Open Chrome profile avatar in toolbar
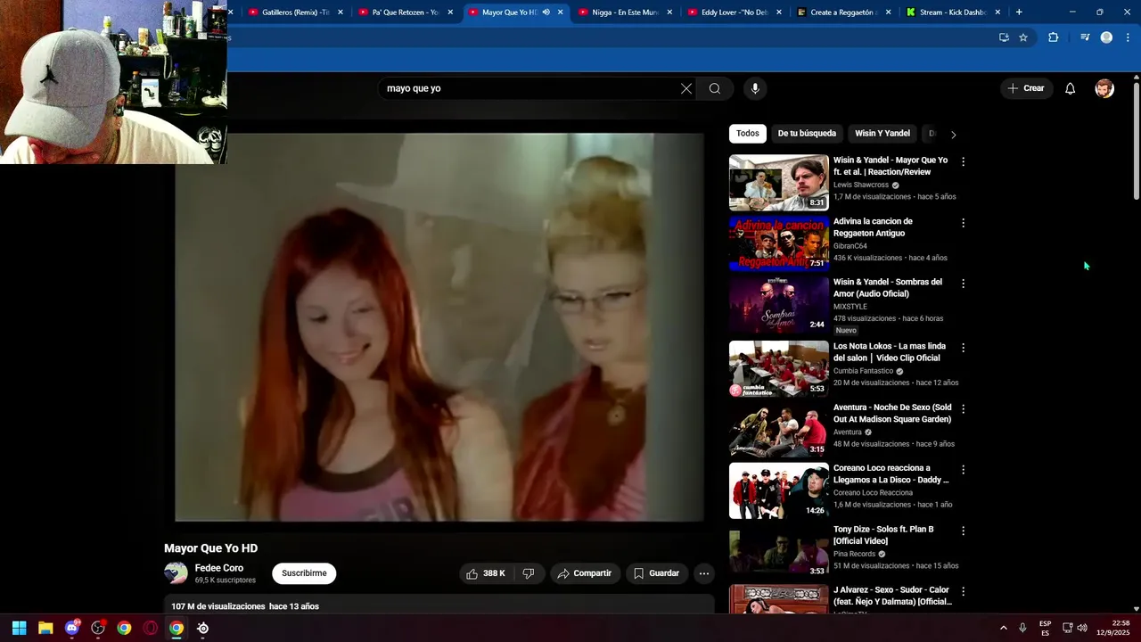This screenshot has height=642, width=1141. pos(1106,37)
